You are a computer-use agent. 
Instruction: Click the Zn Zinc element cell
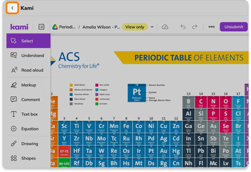[176, 127]
